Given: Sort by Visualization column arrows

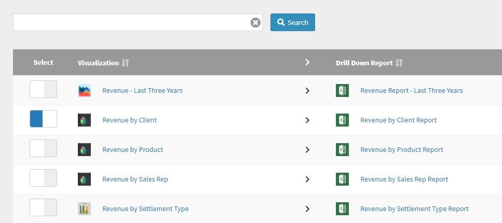Looking at the screenshot, I should 125,63.
